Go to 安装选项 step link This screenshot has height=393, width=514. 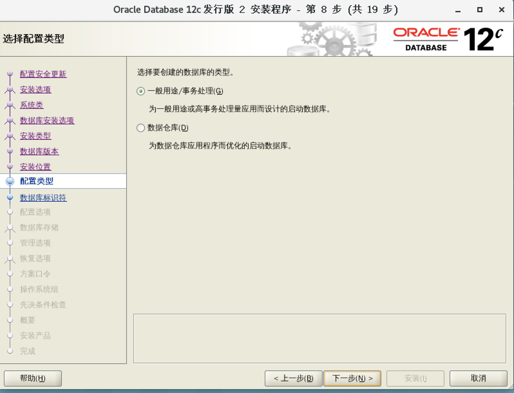[x=35, y=90]
